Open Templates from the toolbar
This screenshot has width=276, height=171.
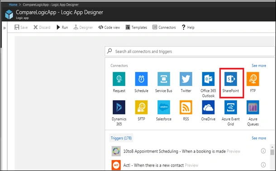pos(136,27)
